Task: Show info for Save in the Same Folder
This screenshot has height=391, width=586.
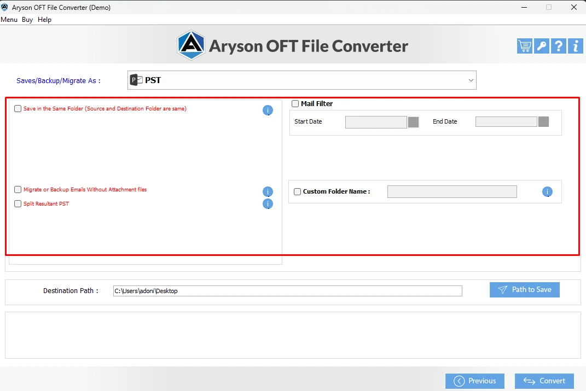Action: click(x=268, y=110)
